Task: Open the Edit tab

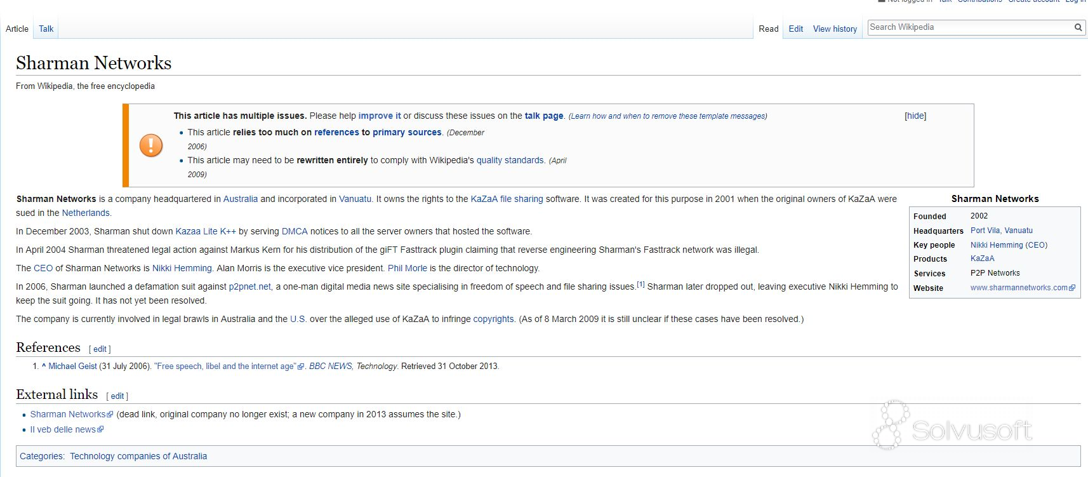Action: coord(796,29)
